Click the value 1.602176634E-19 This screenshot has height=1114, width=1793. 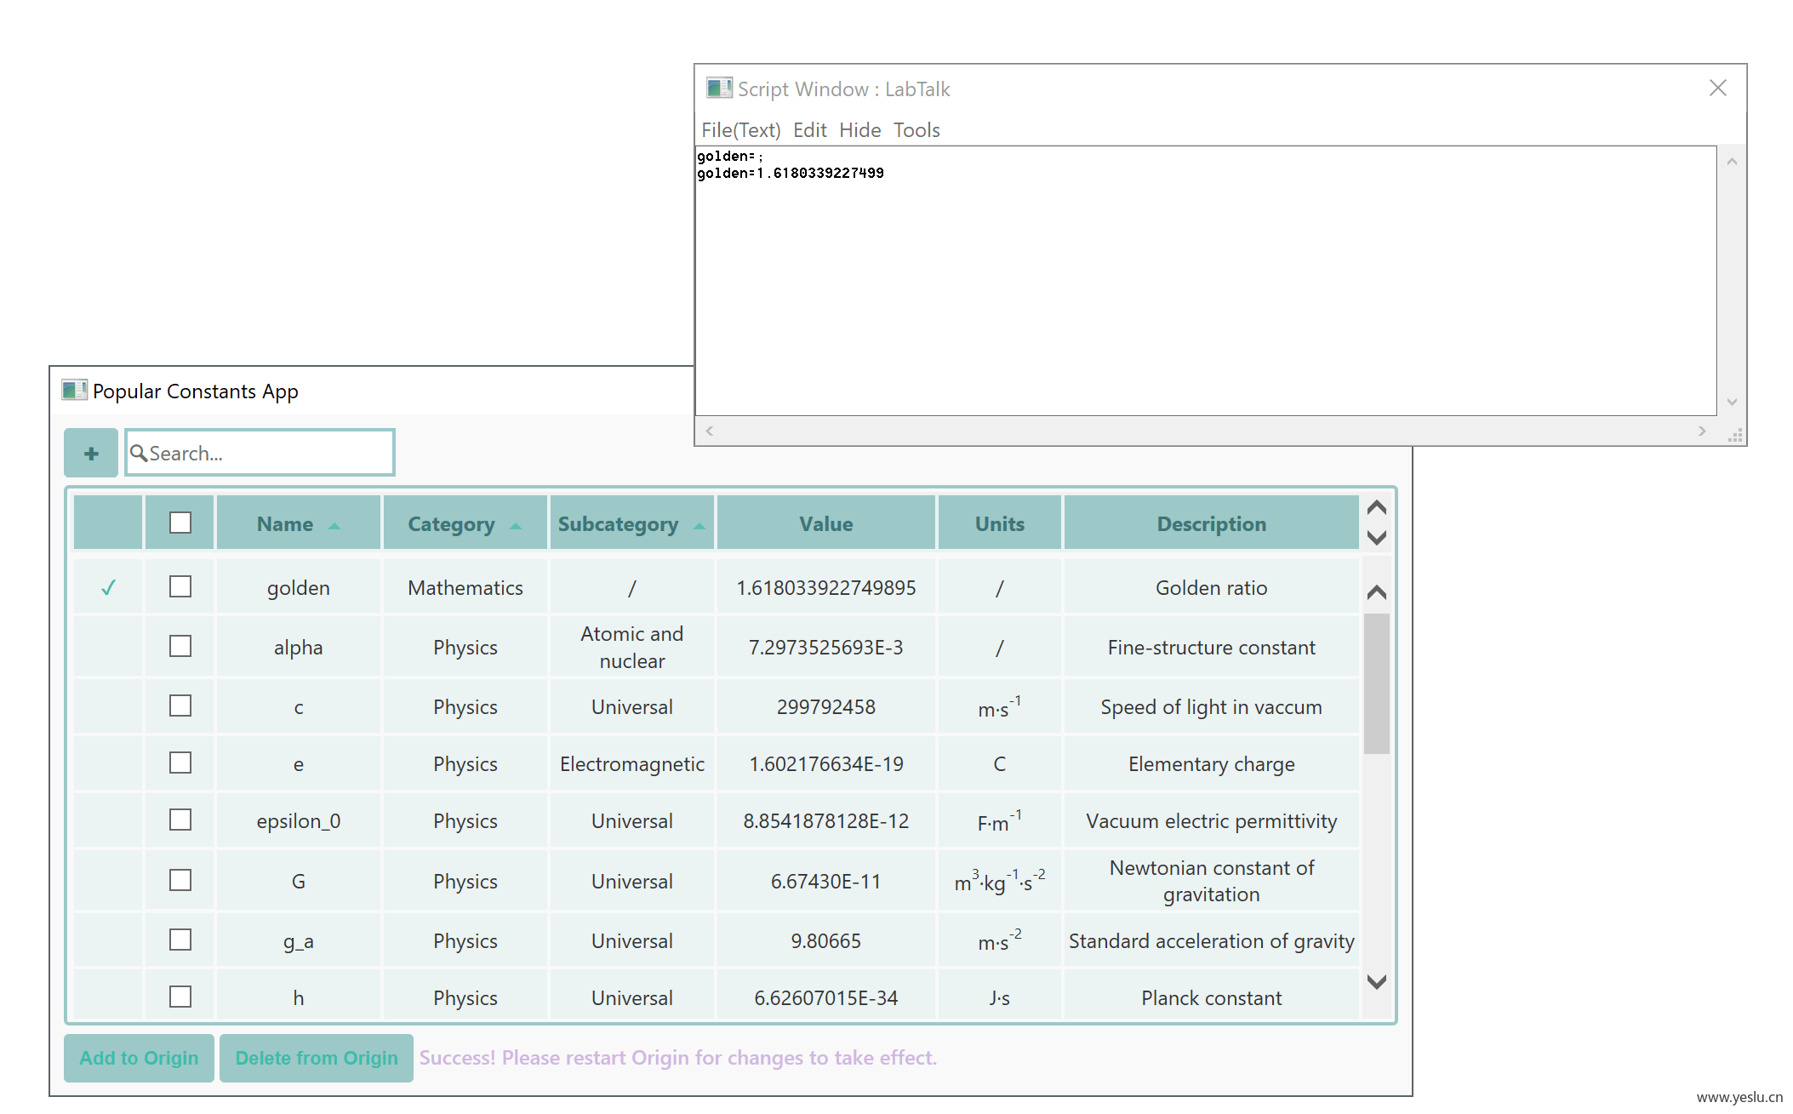coord(826,763)
